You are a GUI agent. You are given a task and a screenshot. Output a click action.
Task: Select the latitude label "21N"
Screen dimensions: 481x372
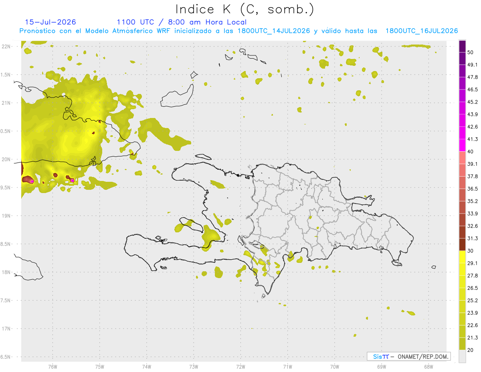click(x=6, y=103)
